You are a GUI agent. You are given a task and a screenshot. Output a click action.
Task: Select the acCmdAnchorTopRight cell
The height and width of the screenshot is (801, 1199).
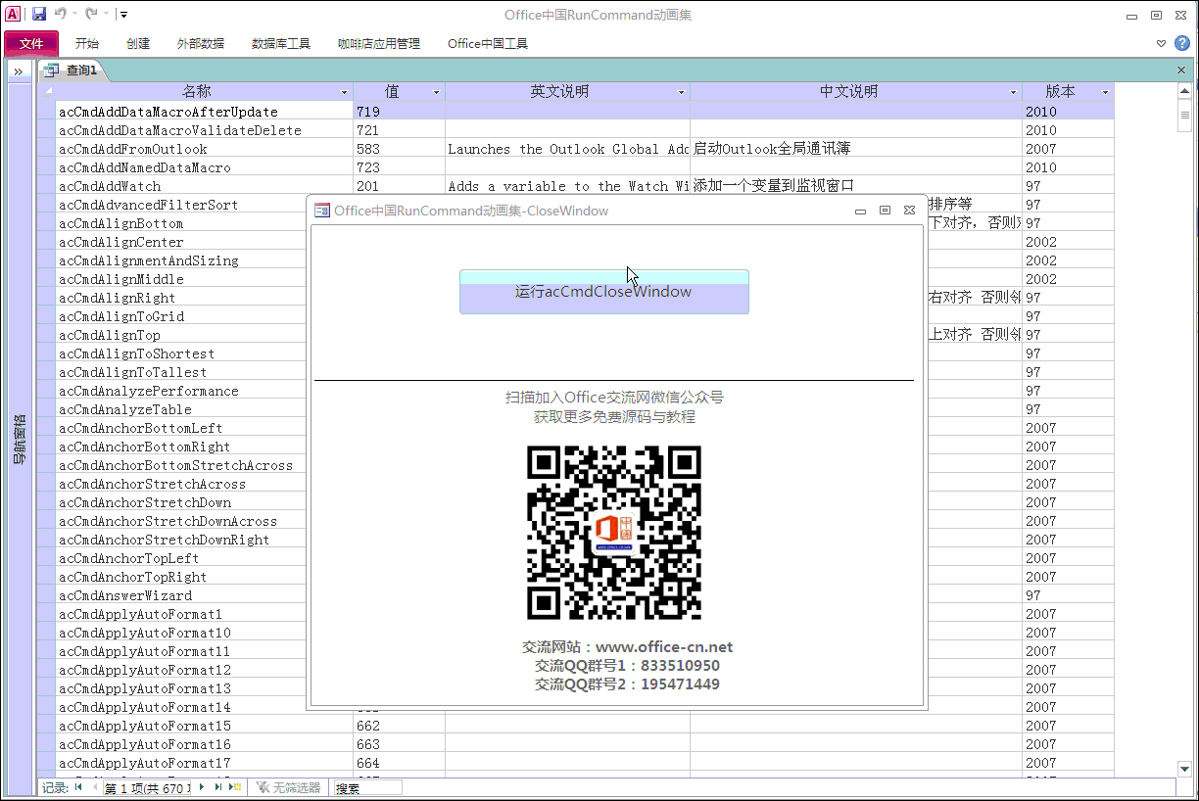pyautogui.click(x=181, y=577)
